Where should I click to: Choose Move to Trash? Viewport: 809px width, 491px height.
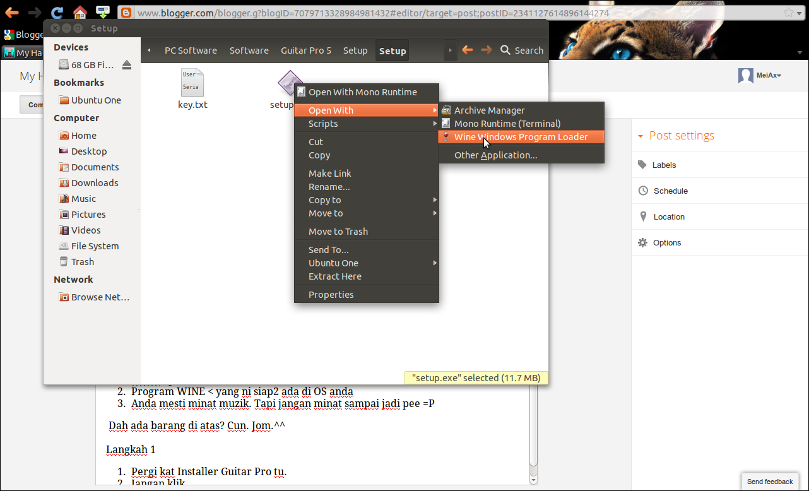367,232
